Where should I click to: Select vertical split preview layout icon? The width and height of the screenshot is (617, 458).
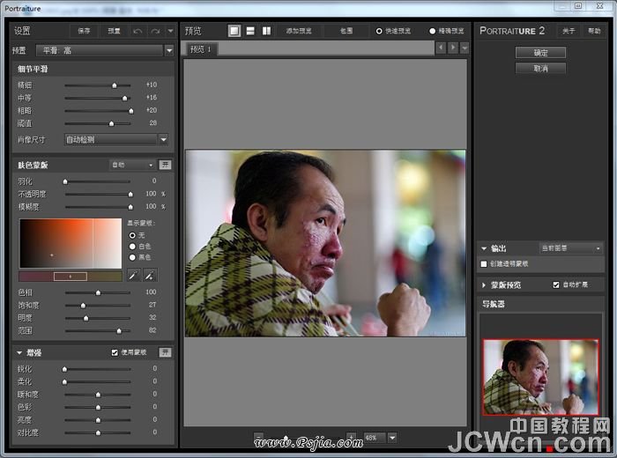click(x=266, y=31)
